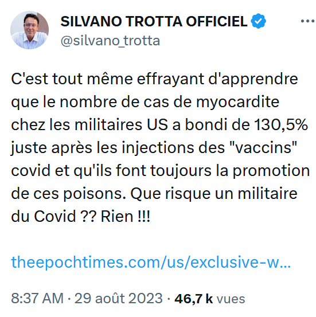Image resolution: width=316 pixels, height=317 pixels.
Task: Open the theepochtimes.com article link
Action: click(x=151, y=262)
